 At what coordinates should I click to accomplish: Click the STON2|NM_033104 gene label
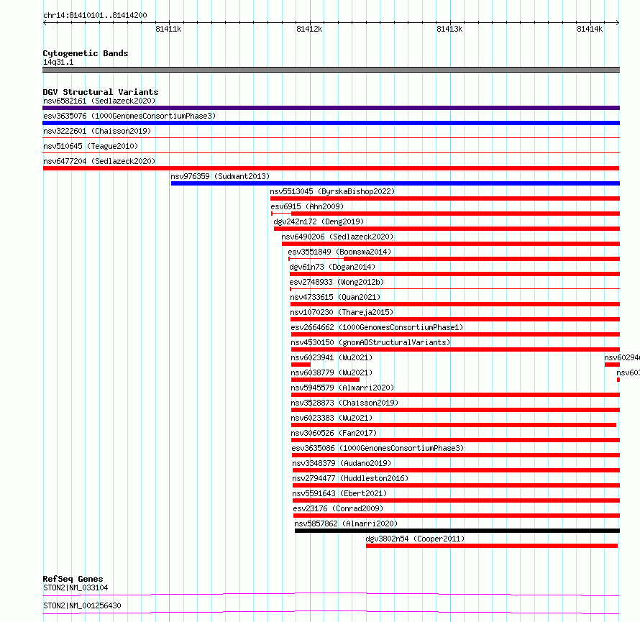pos(76,587)
